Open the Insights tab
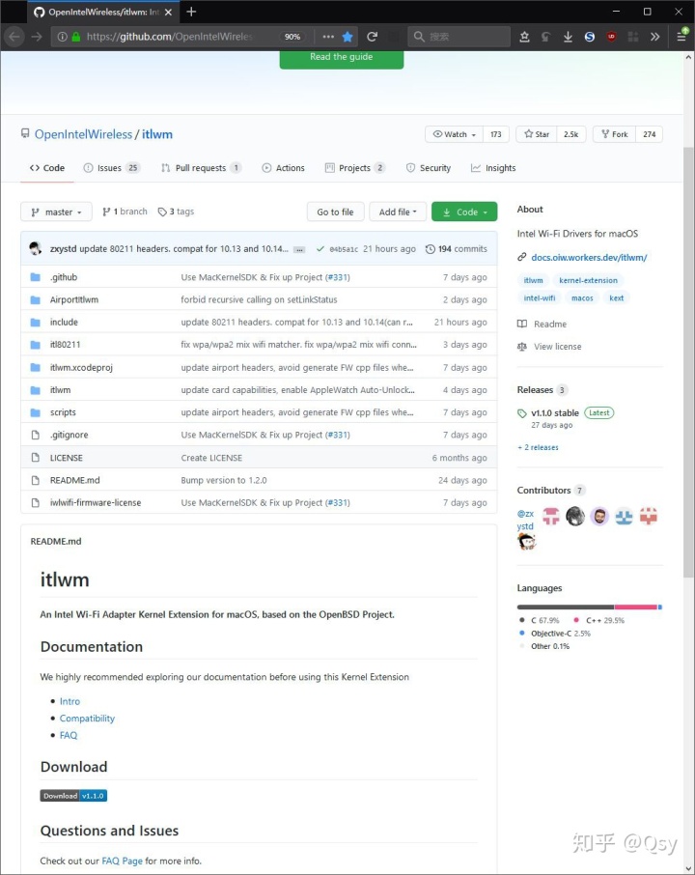695x875 pixels. coord(493,168)
